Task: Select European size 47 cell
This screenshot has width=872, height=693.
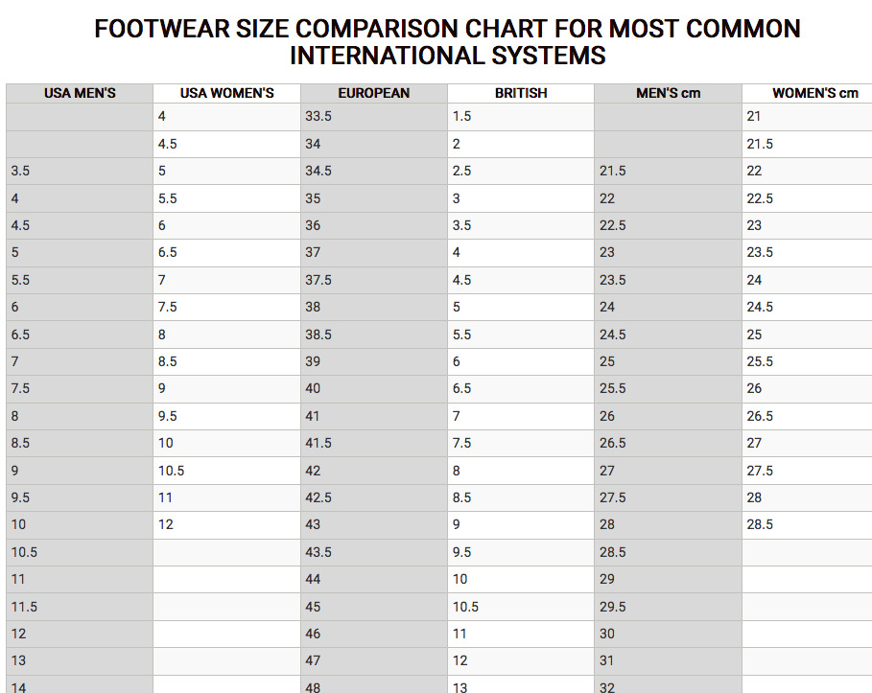Action: 314,660
